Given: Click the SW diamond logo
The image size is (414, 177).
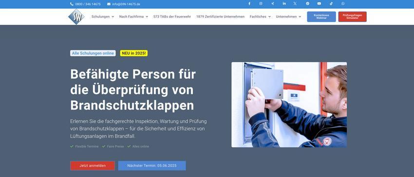Looking at the screenshot, I should [76, 17].
